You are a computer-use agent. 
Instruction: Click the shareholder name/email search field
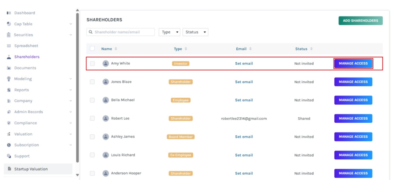click(121, 32)
